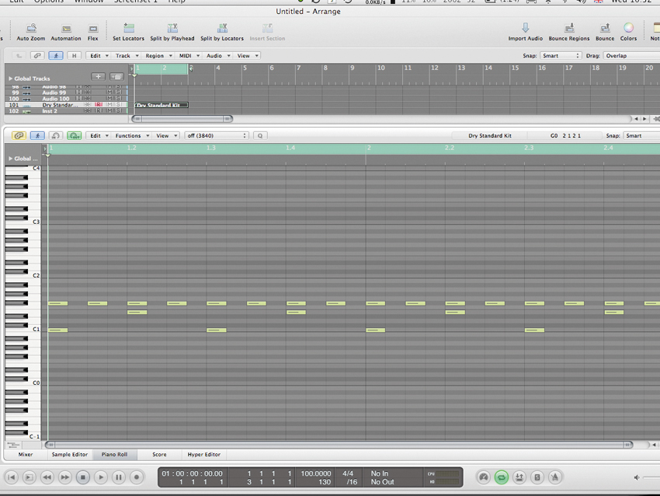Click the Forward transport button
The width and height of the screenshot is (660, 496).
(64, 477)
